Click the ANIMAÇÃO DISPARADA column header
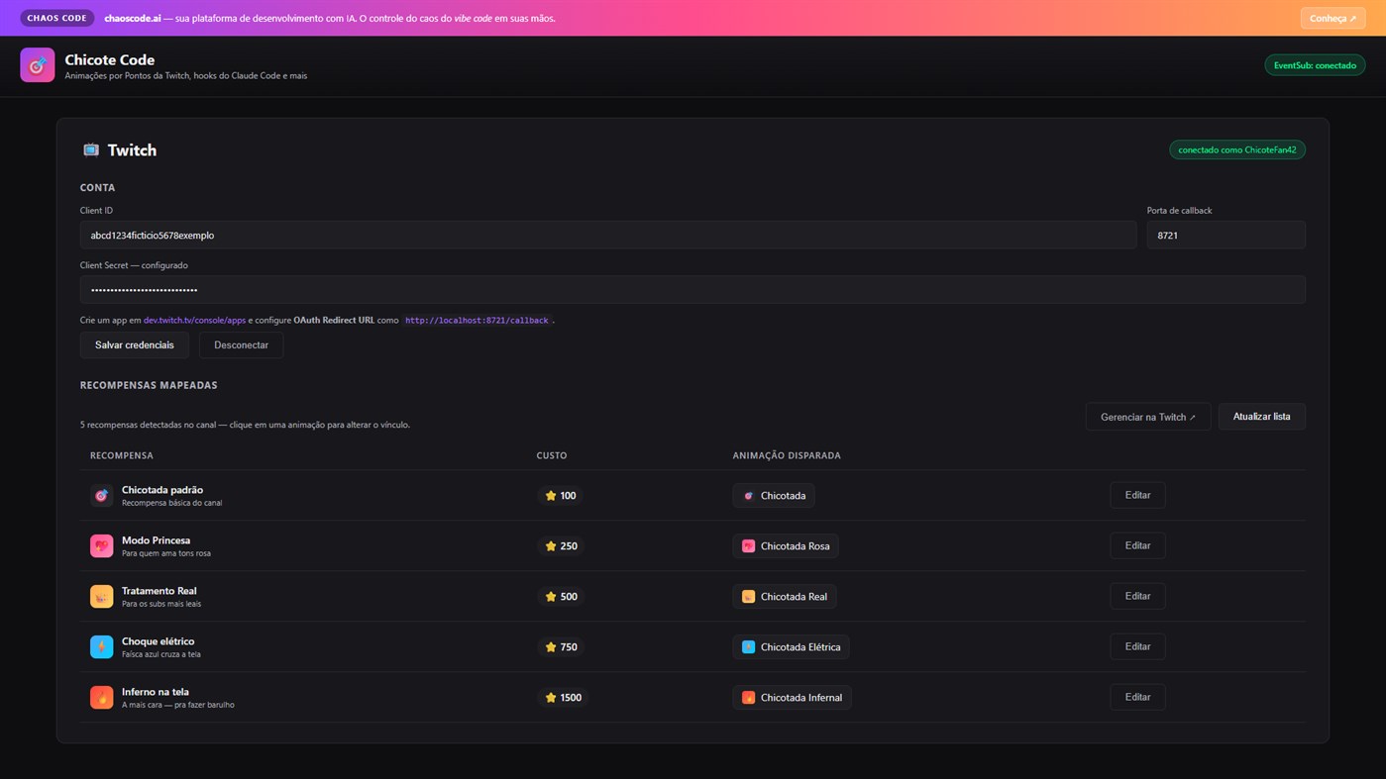Viewport: 1386px width, 779px height. tap(787, 455)
